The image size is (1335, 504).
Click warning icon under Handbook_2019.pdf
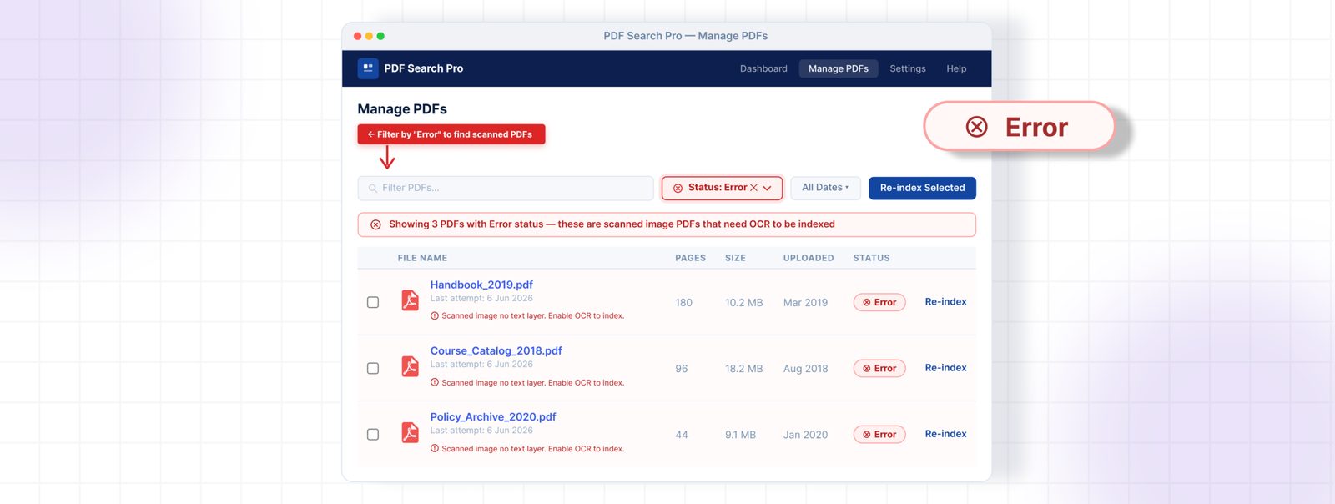click(x=435, y=316)
